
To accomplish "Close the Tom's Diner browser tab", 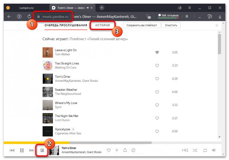I will click(92, 8).
